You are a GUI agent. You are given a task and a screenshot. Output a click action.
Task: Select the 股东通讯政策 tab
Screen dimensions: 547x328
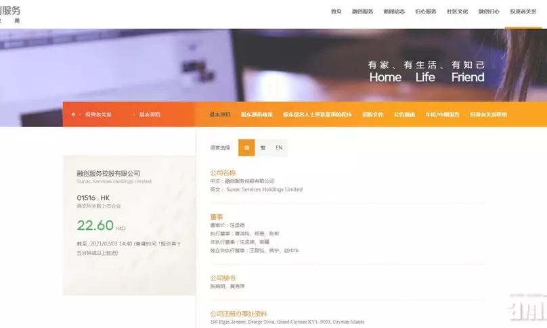coord(257,114)
